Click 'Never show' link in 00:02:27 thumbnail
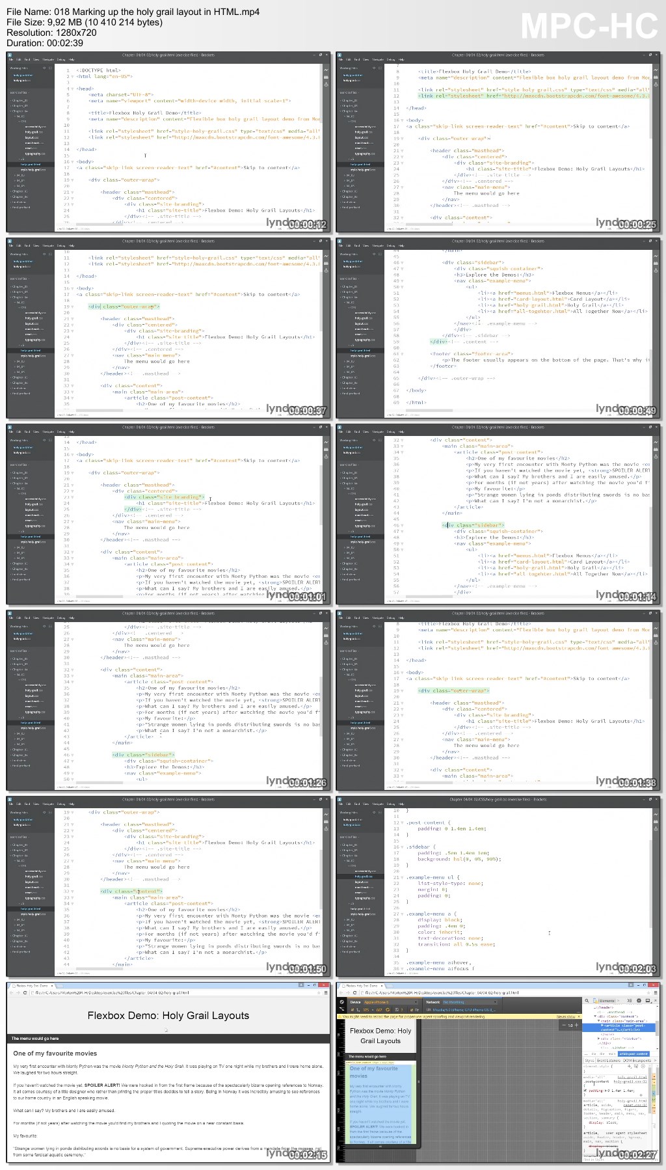This screenshot has height=1170, width=666. [x=566, y=1016]
